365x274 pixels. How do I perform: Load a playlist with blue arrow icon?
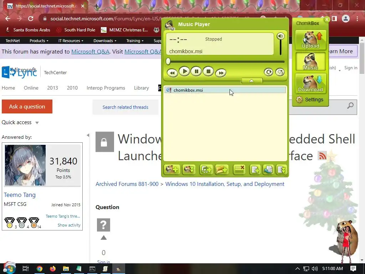[x=268, y=169]
